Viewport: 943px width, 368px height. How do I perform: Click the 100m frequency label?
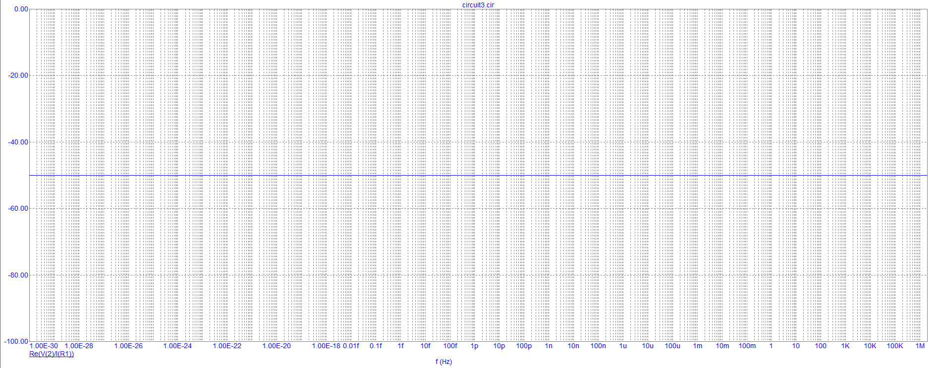click(747, 346)
